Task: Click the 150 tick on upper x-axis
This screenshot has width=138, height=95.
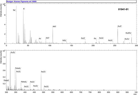Action: (x=71, y=45)
